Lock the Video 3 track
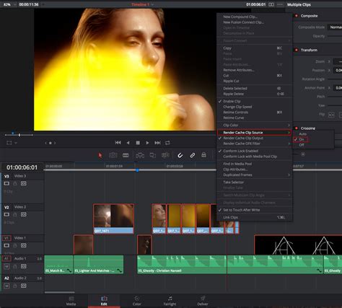342x308 pixels. [15, 183]
